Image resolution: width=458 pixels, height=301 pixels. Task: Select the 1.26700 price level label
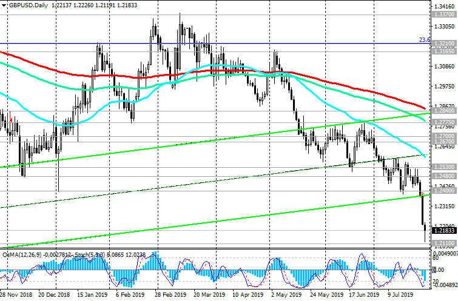click(x=444, y=141)
